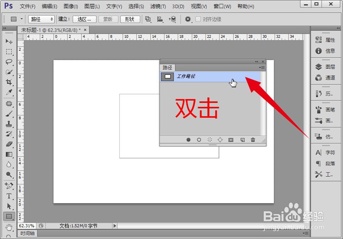Click the 形状 button
Screen dimensions: 343x239
click(130, 19)
